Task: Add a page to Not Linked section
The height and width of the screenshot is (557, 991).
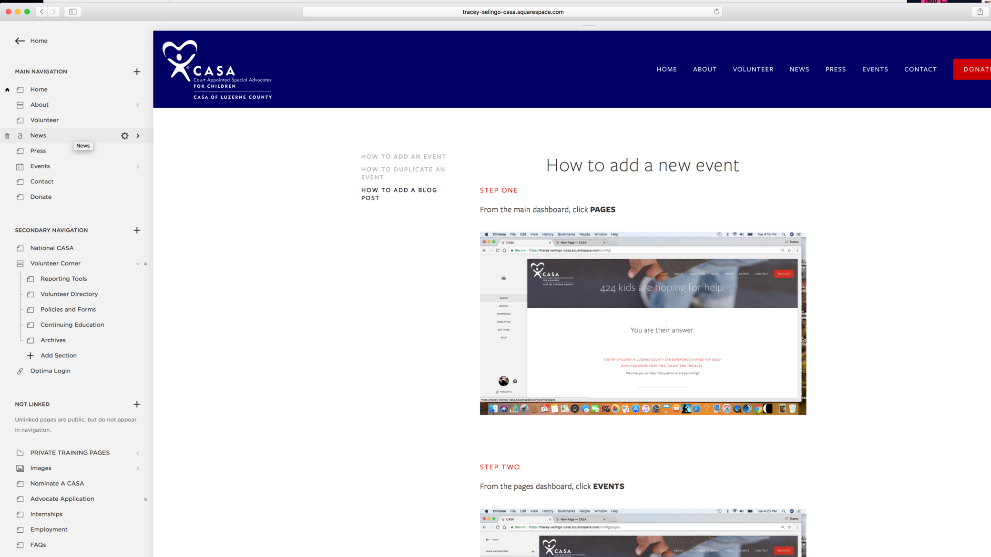Action: (137, 404)
